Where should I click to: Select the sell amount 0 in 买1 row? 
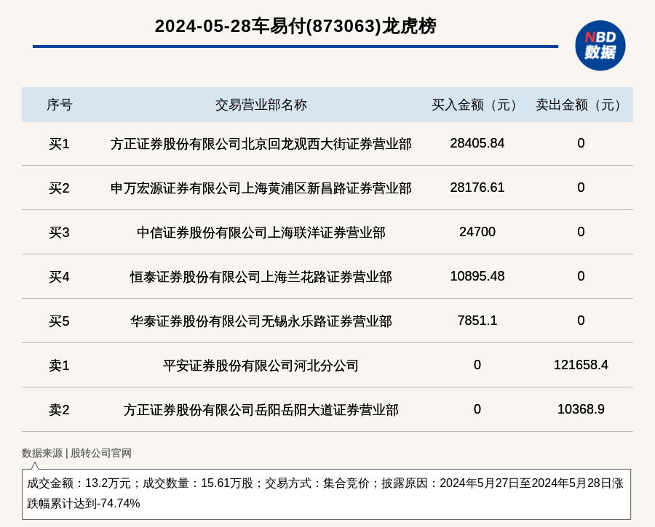581,143
